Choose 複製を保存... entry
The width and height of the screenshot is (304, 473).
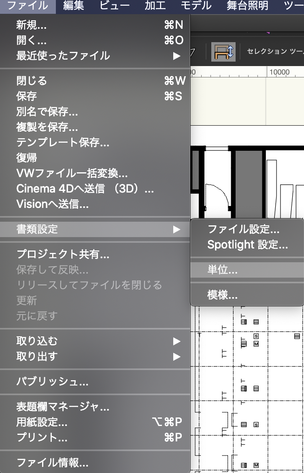point(95,127)
